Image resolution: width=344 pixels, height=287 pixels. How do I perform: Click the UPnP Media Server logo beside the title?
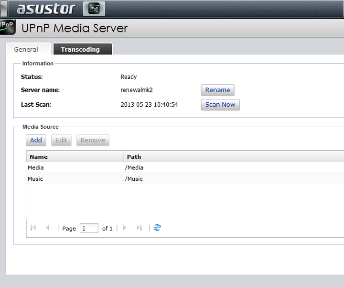pos(7,27)
